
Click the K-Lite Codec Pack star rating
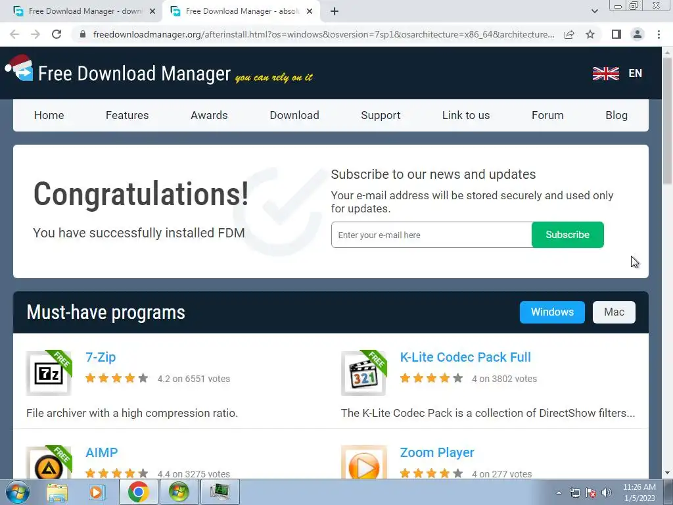pyautogui.click(x=431, y=378)
